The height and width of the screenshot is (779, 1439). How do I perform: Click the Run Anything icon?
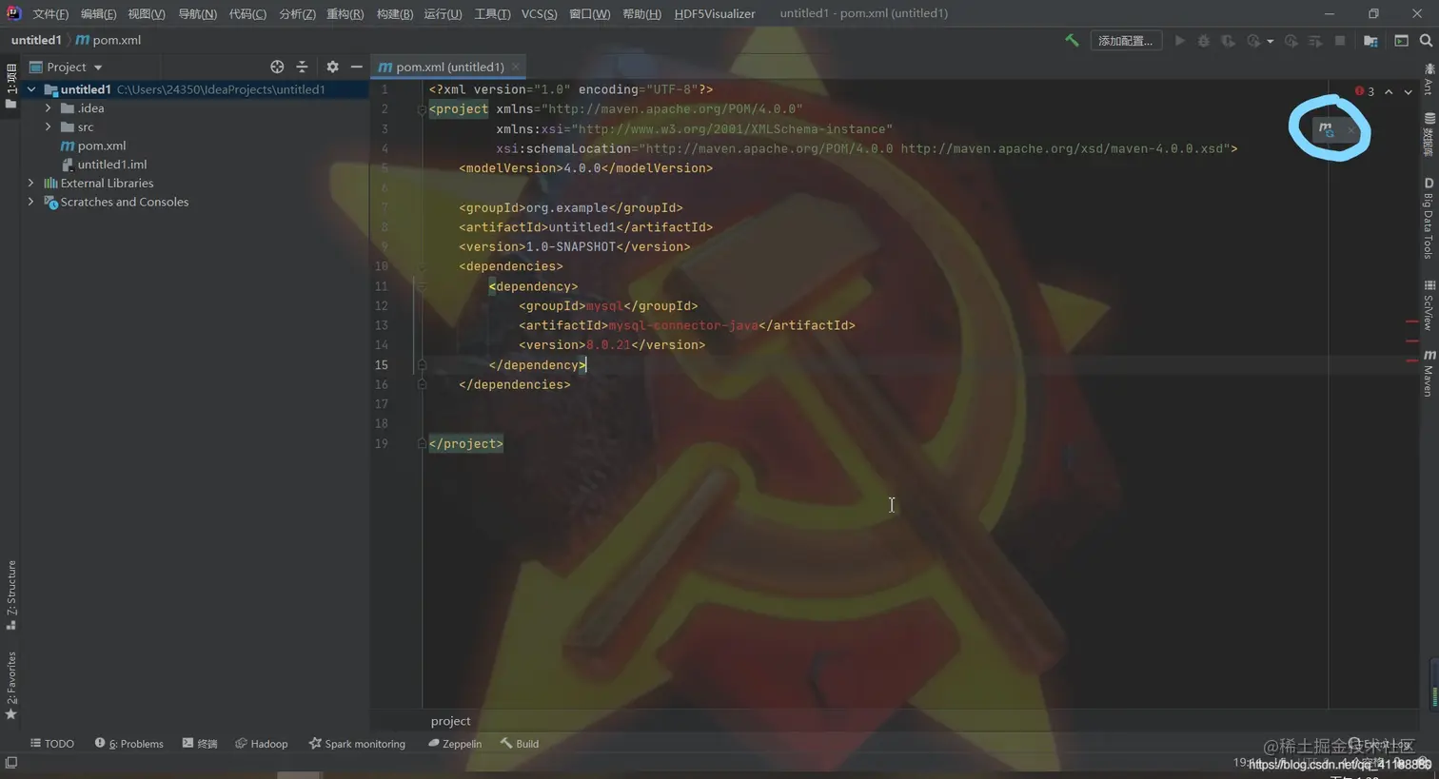tap(1401, 41)
